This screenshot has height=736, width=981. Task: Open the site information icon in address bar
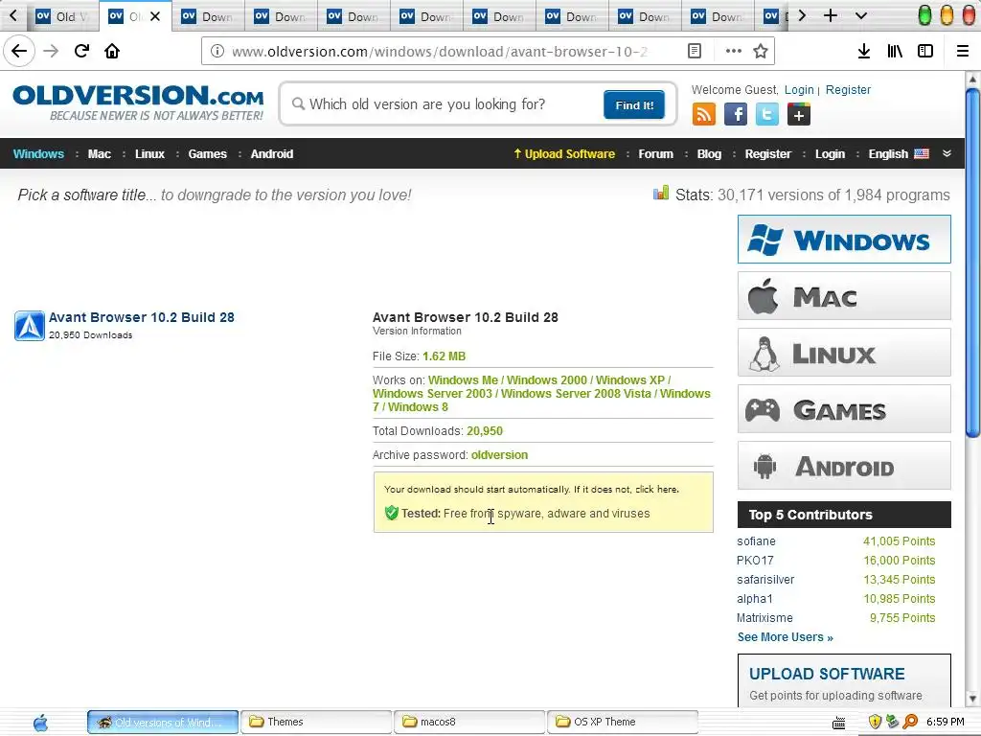[x=217, y=51]
